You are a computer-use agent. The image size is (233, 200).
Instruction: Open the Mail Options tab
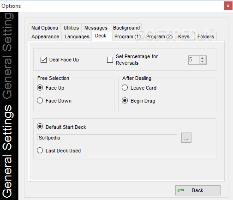click(45, 28)
